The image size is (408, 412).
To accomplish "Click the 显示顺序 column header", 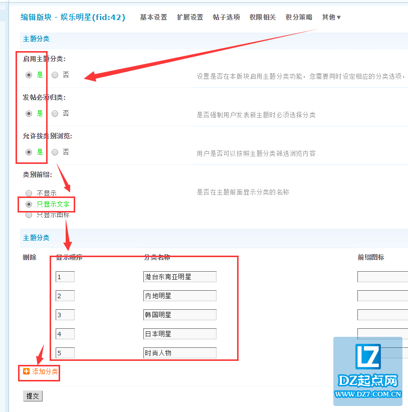I will coord(69,257).
